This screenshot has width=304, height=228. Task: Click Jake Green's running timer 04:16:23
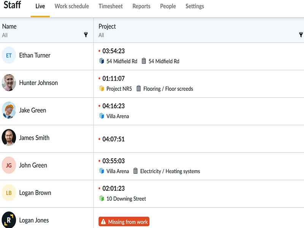[x=113, y=106]
